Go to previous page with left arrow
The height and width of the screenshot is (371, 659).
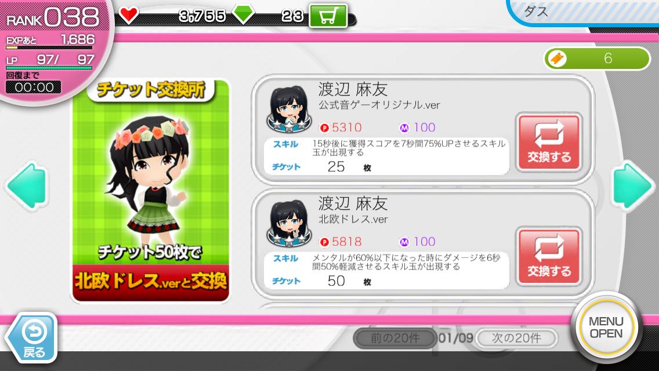(26, 185)
